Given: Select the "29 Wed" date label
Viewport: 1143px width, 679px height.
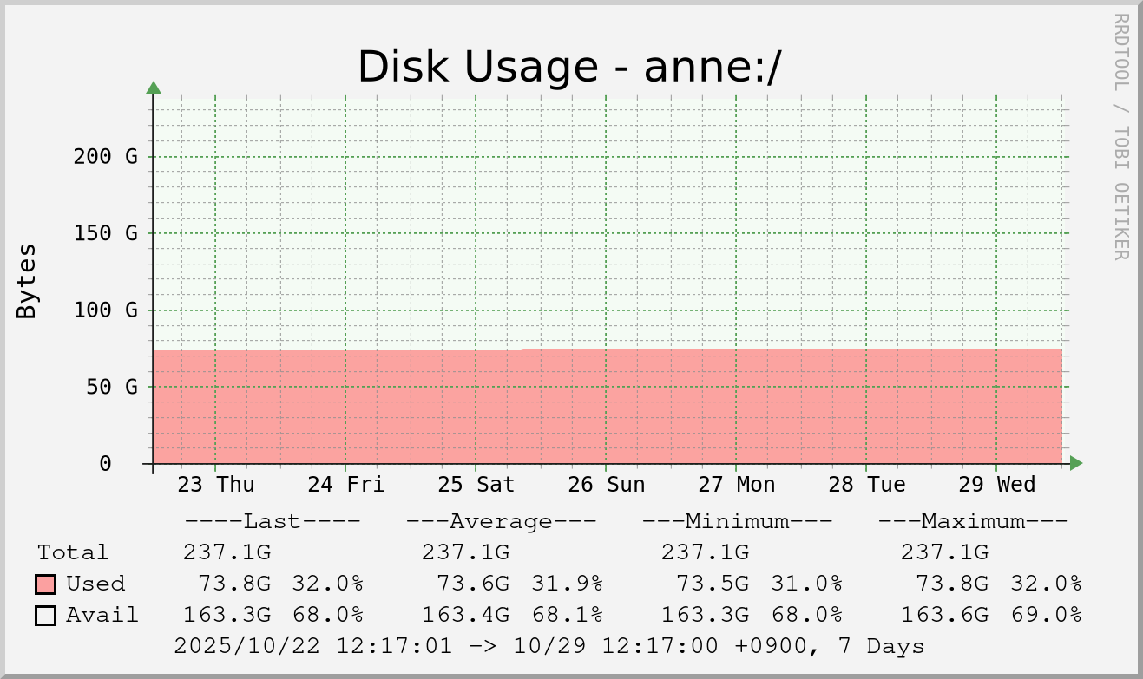Looking at the screenshot, I should [997, 485].
